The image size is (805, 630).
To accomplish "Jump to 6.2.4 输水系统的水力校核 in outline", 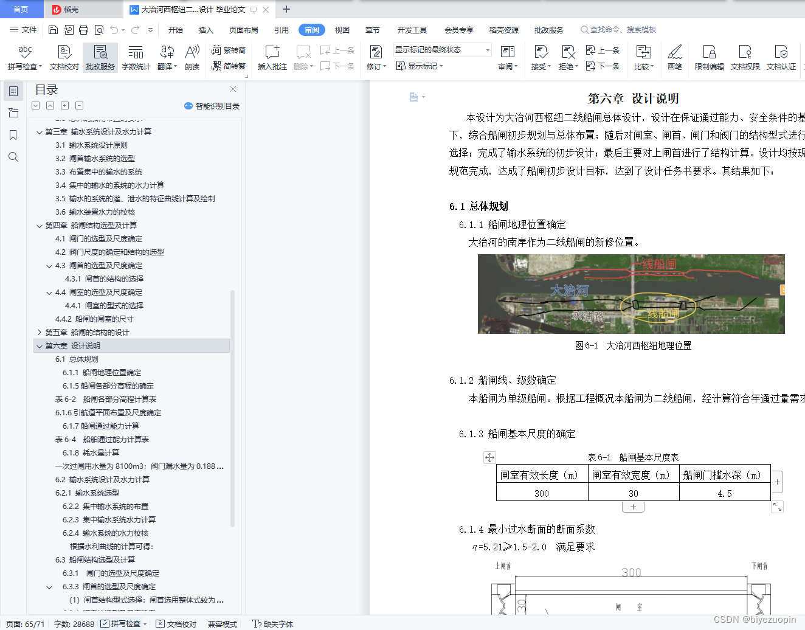I will point(105,533).
